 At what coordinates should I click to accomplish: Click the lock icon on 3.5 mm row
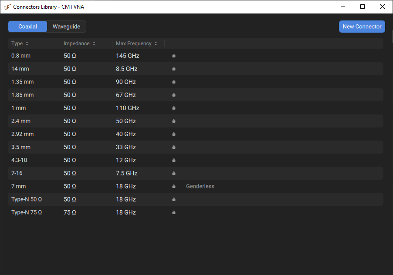174,147
